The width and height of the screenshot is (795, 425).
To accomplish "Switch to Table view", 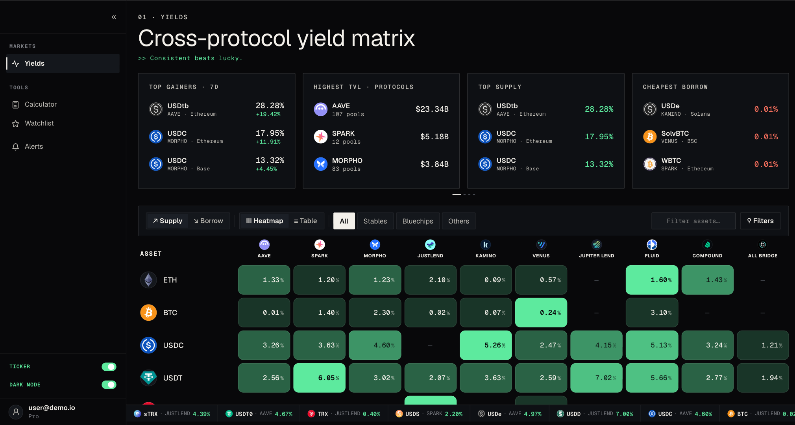I will pyautogui.click(x=305, y=221).
